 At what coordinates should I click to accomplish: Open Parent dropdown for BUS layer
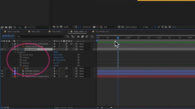coord(86,68)
